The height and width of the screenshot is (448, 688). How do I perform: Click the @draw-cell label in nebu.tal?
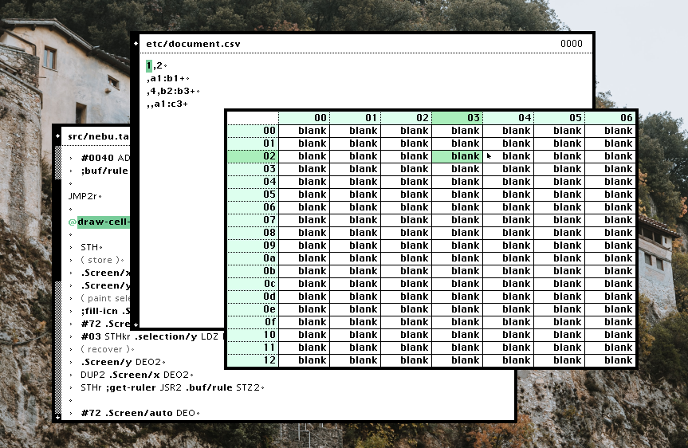[x=103, y=222]
